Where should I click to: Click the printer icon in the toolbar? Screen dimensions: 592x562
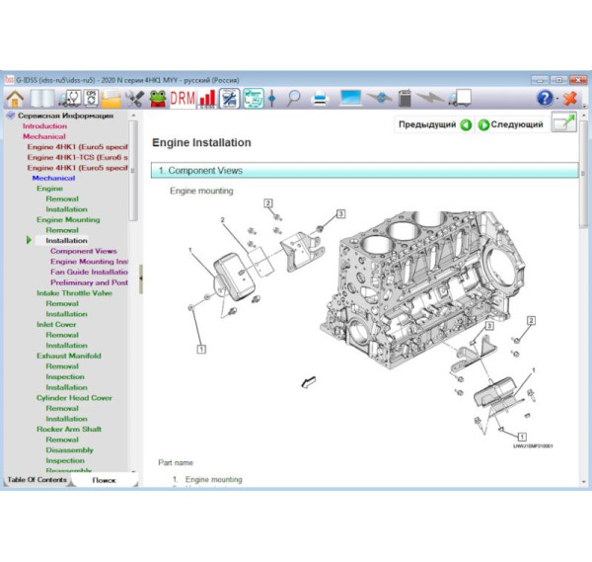click(321, 98)
